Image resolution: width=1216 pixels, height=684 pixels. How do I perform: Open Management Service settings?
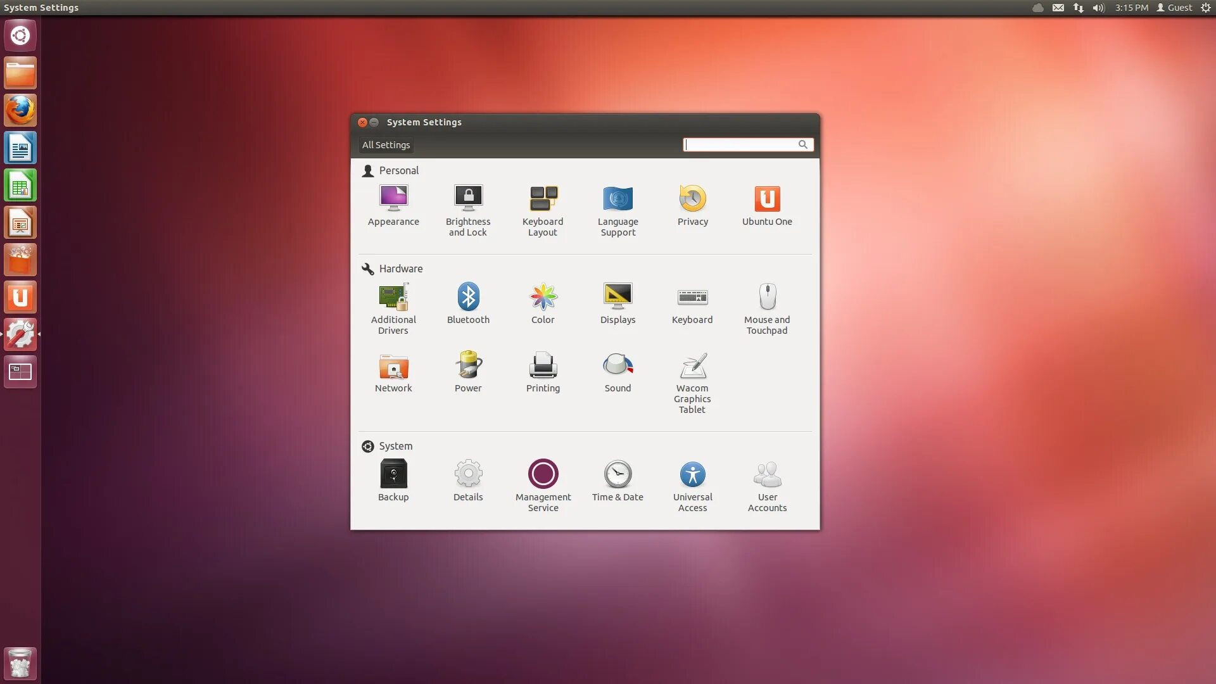pyautogui.click(x=543, y=474)
